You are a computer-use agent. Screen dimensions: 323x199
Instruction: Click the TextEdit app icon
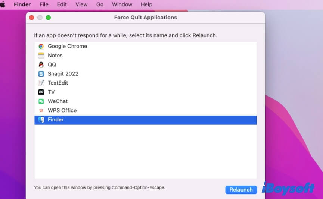pyautogui.click(x=41, y=83)
